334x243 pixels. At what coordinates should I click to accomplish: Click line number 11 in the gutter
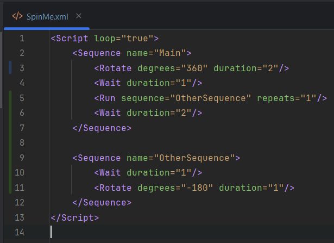[20, 188]
